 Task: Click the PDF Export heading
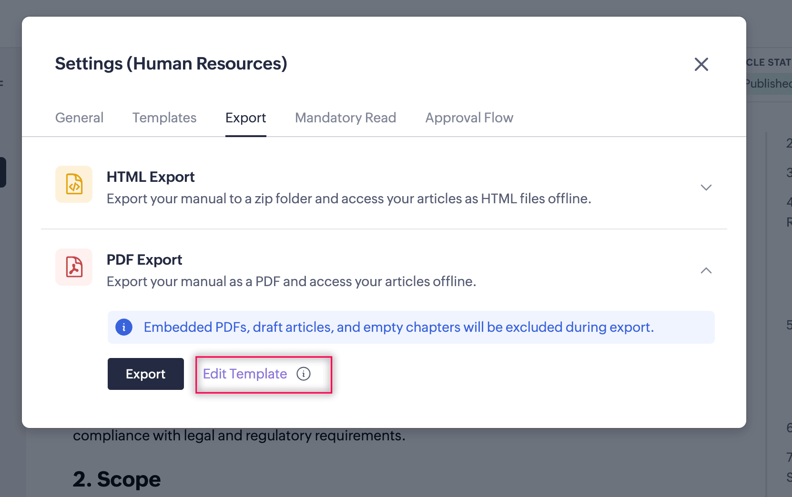point(144,260)
